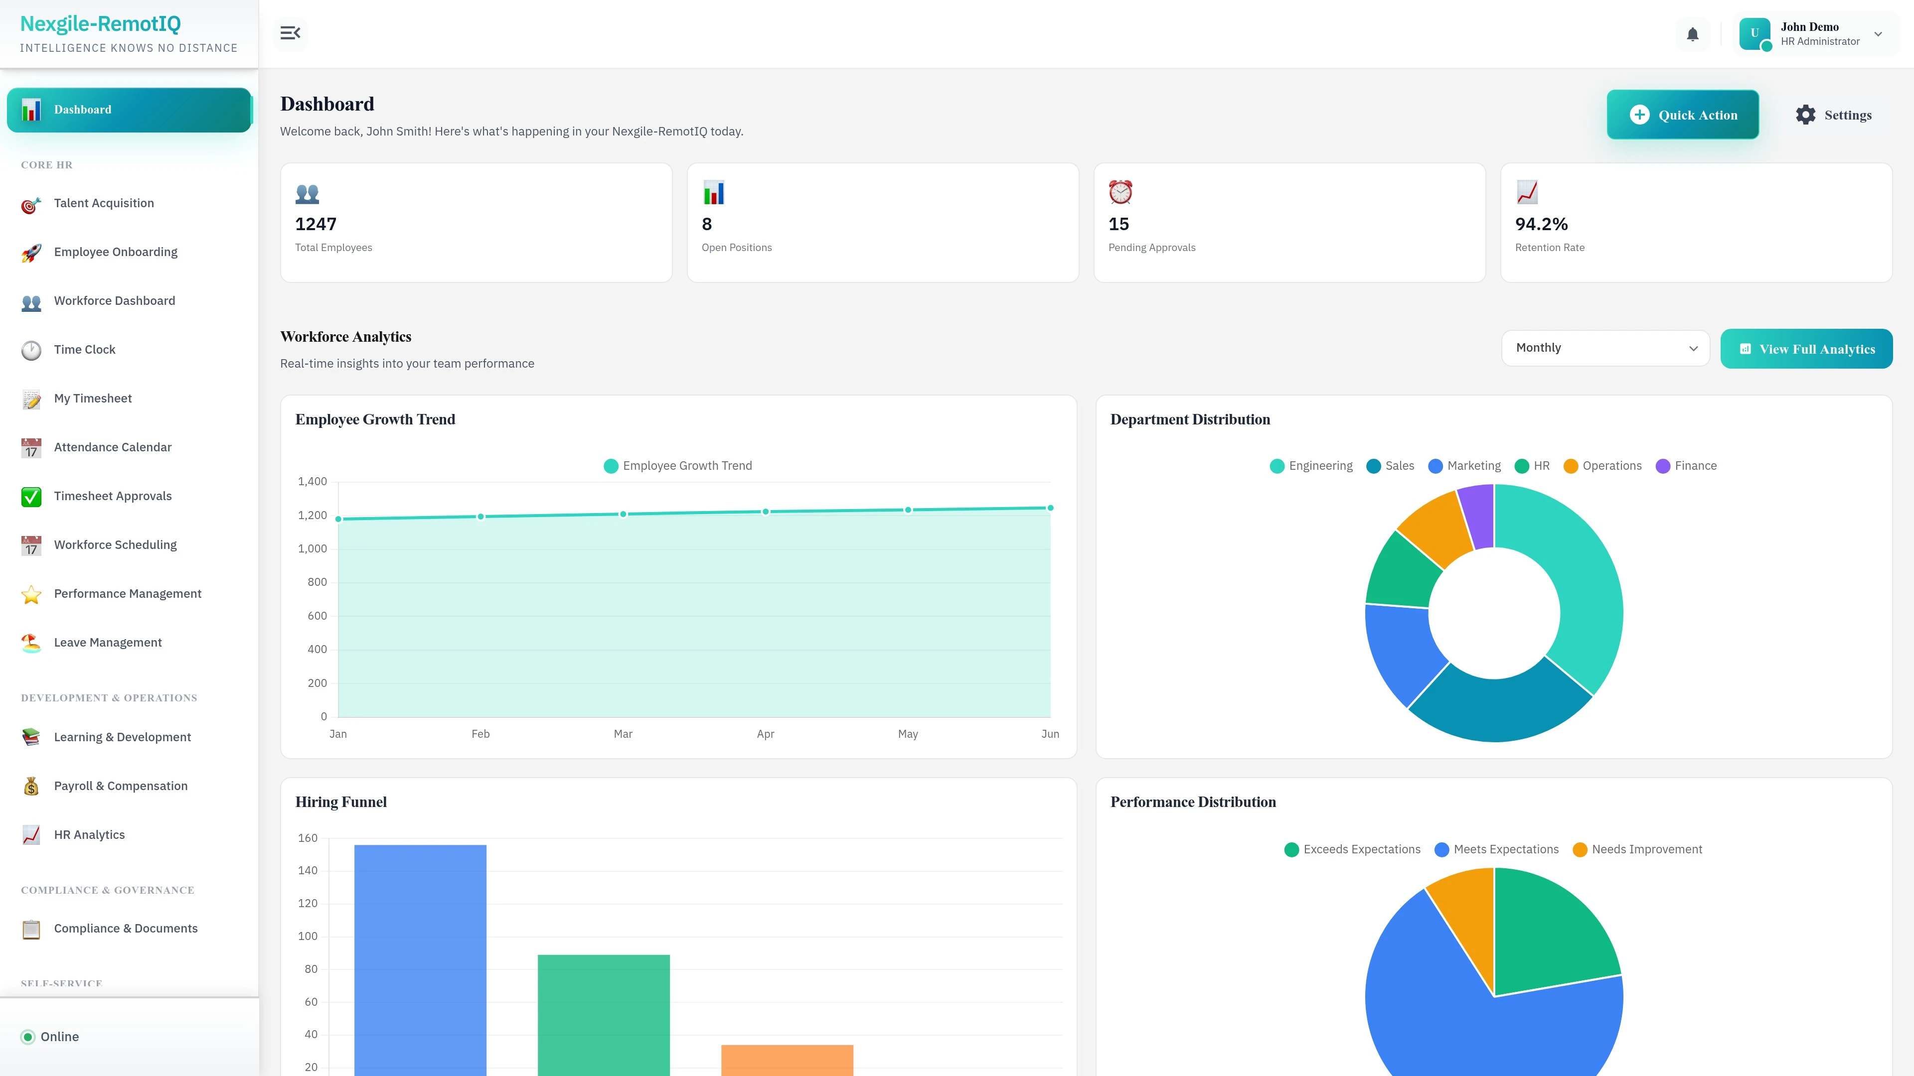
Task: Open the Talent Acquisition section
Action: (103, 203)
